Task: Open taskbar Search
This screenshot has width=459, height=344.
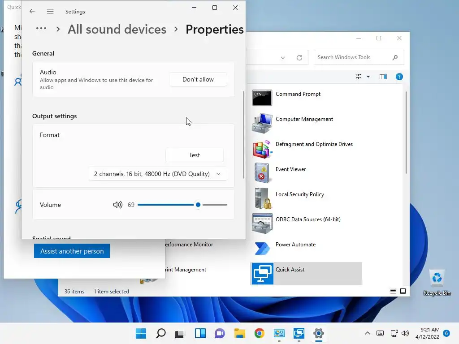Action: click(x=161, y=333)
